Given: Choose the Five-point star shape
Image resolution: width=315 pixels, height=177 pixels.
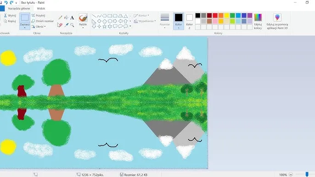Looking at the screenshot, I should [105, 26].
